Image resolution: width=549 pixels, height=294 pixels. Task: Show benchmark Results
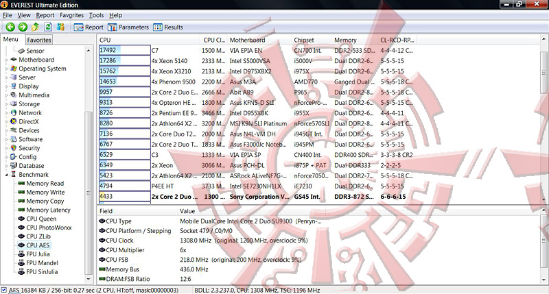click(168, 27)
